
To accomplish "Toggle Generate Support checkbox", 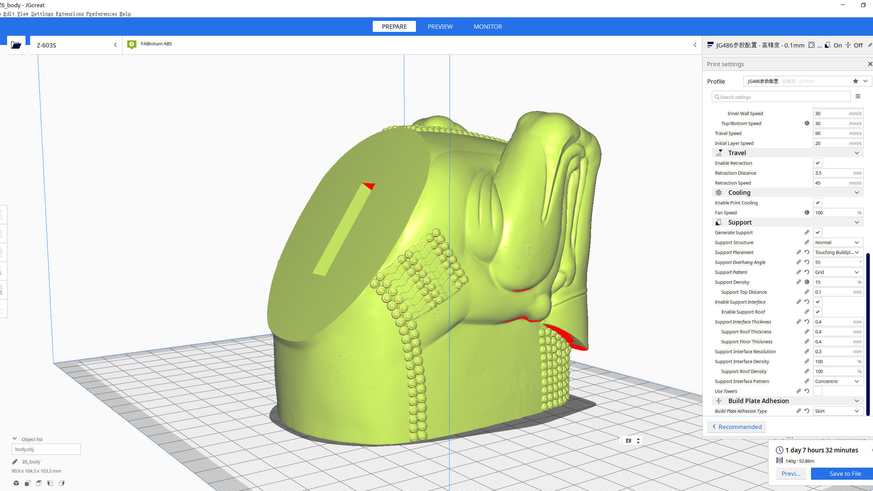I will coord(817,232).
